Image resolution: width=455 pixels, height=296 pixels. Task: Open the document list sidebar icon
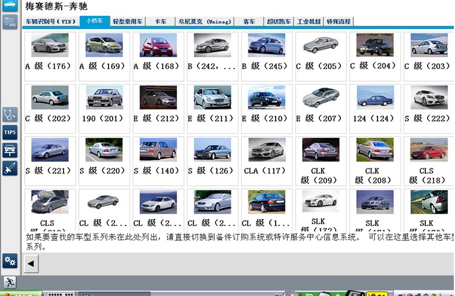tap(10, 22)
